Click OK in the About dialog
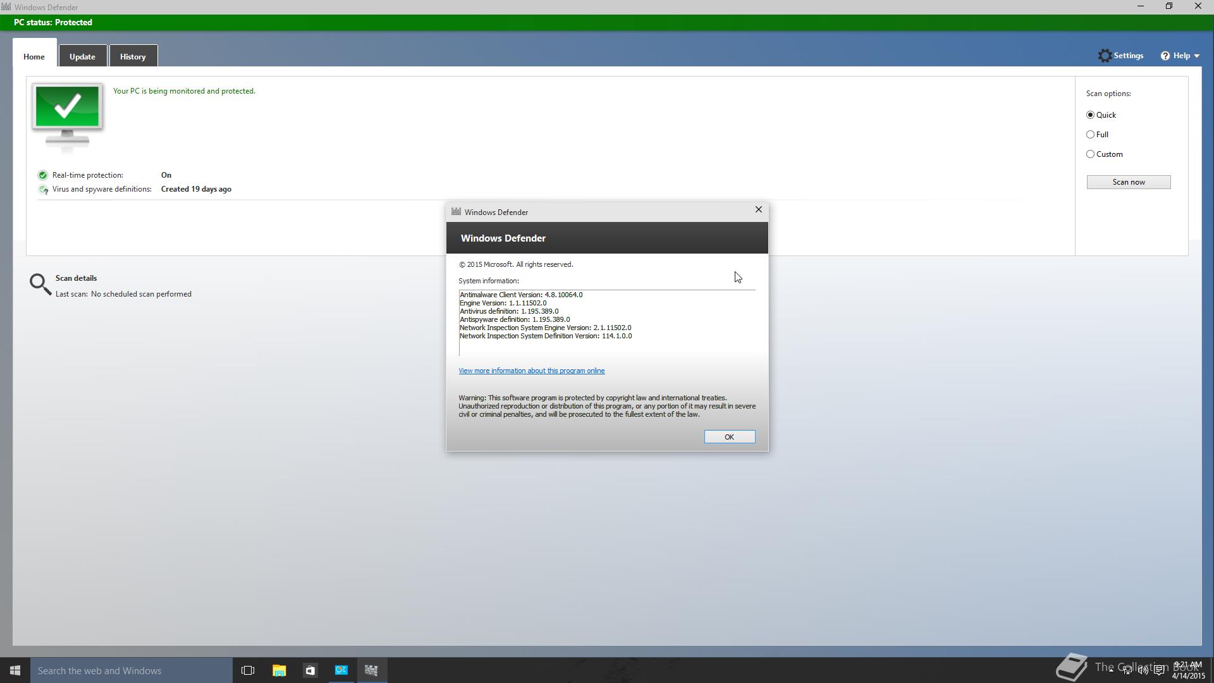 point(730,437)
